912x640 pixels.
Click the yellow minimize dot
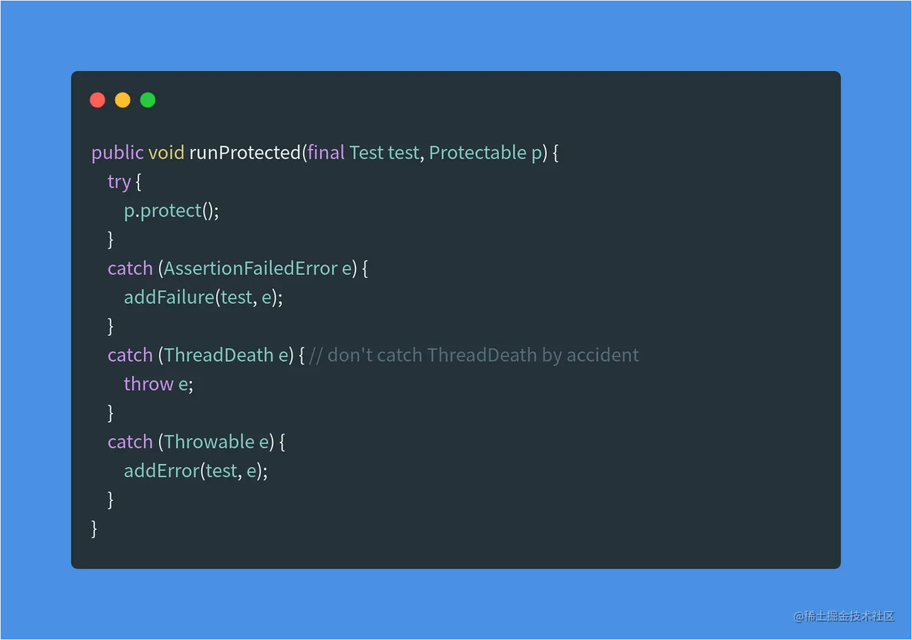tap(123, 100)
